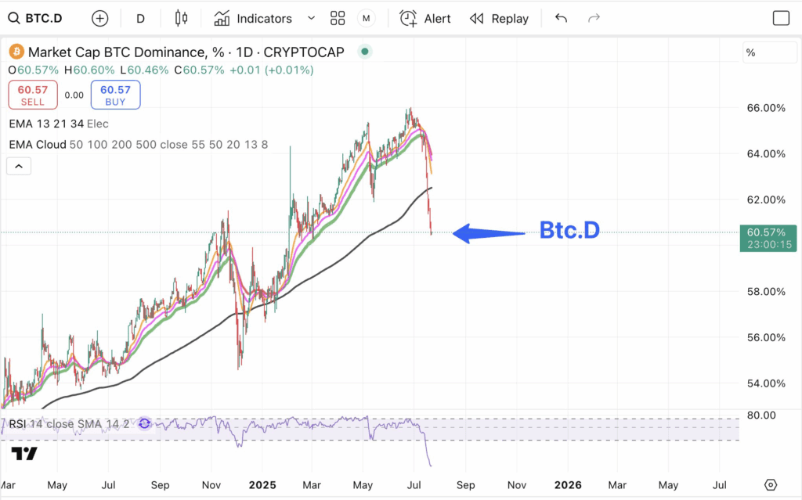This screenshot has height=500, width=802.
Task: Change the chart type via the candlestick icon
Action: (x=181, y=19)
